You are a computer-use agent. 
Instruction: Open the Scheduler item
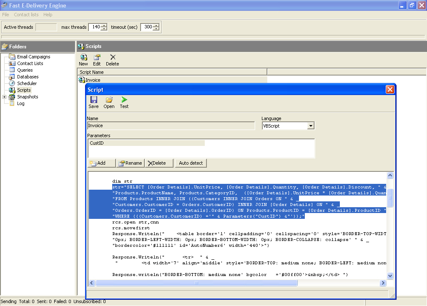(27, 83)
